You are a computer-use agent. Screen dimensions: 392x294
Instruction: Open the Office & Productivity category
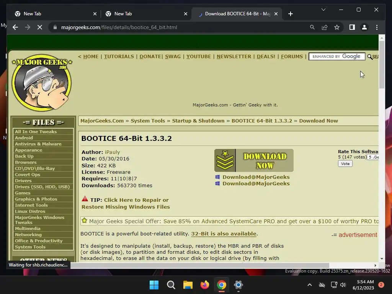tap(39, 241)
